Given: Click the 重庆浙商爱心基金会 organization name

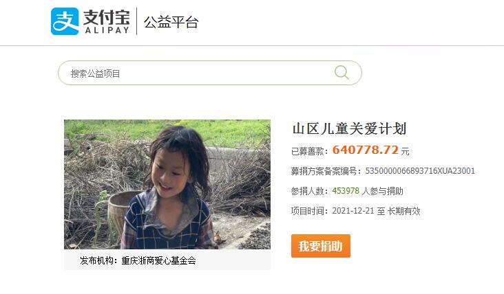Looking at the screenshot, I should (159, 260).
